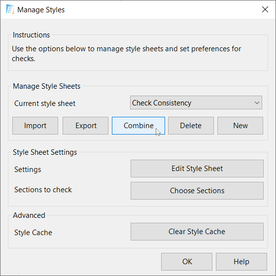Import a style sheet
This screenshot has width=276, height=276.
pyautogui.click(x=35, y=126)
